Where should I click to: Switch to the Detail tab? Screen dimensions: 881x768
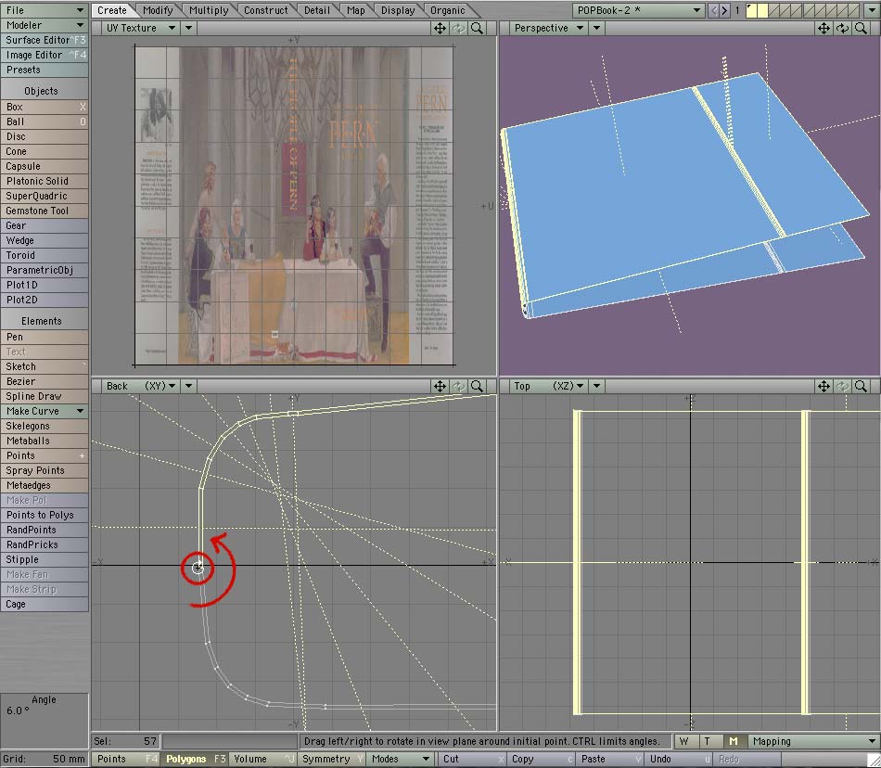pyautogui.click(x=317, y=10)
